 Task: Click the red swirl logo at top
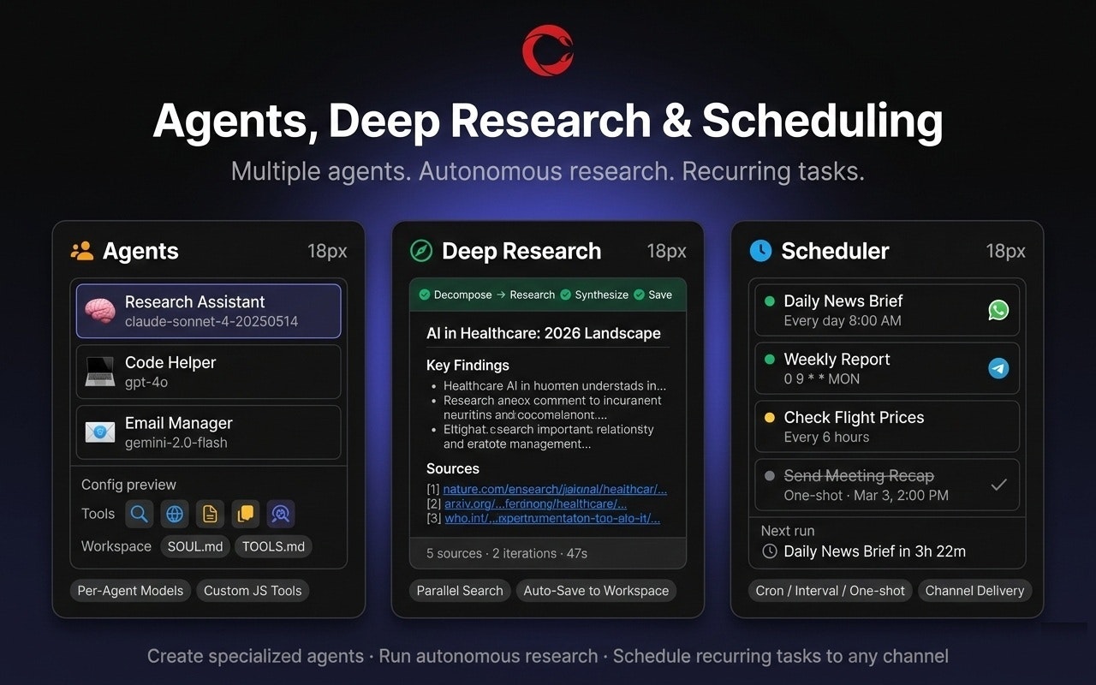point(548,51)
